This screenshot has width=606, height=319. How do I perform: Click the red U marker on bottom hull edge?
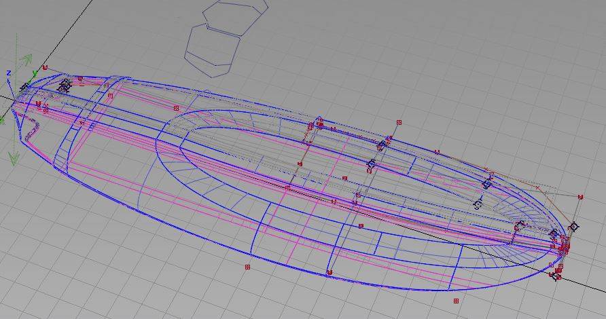point(329,272)
